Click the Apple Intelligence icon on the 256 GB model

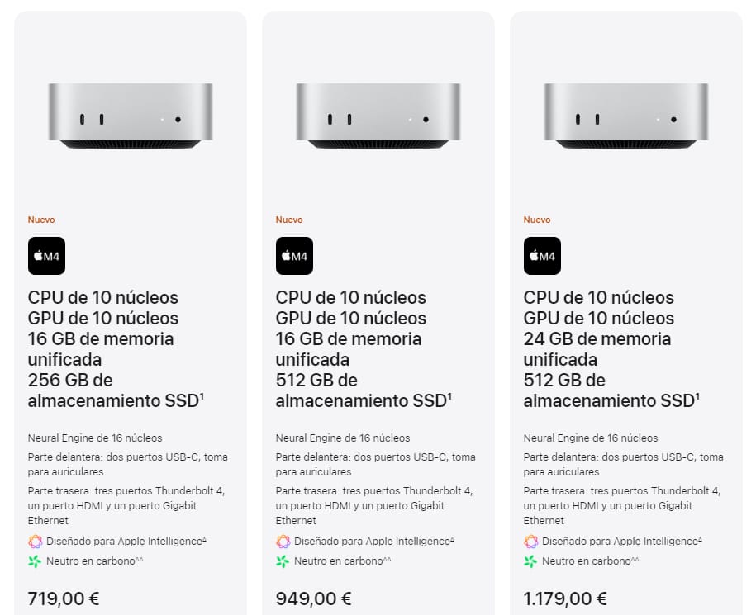point(35,542)
